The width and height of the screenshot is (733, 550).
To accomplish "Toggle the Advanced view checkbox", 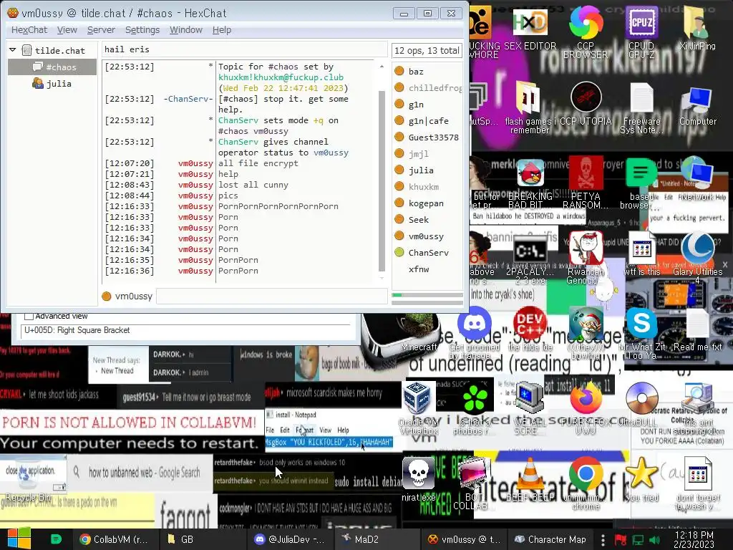I will (x=29, y=316).
